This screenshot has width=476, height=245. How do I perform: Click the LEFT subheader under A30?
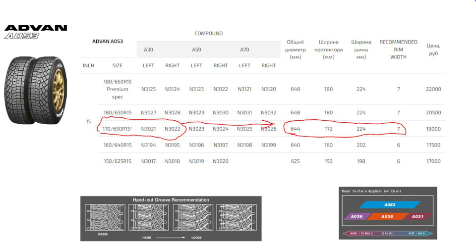148,65
